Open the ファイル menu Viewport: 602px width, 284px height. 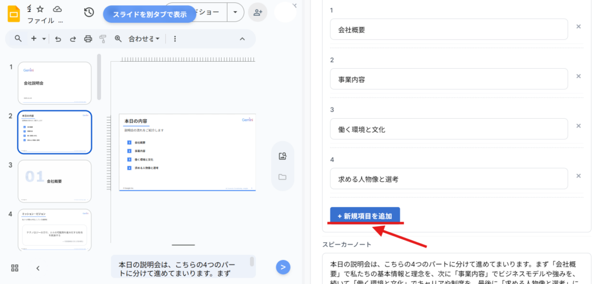click(41, 21)
